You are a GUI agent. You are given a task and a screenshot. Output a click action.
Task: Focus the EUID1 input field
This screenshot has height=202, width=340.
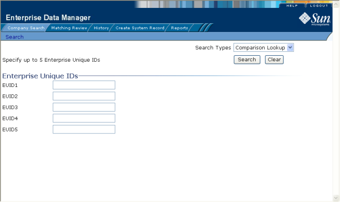coord(84,85)
